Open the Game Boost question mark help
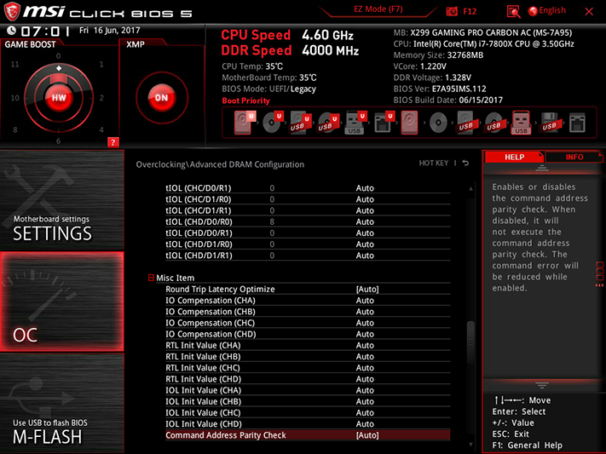 (113, 142)
